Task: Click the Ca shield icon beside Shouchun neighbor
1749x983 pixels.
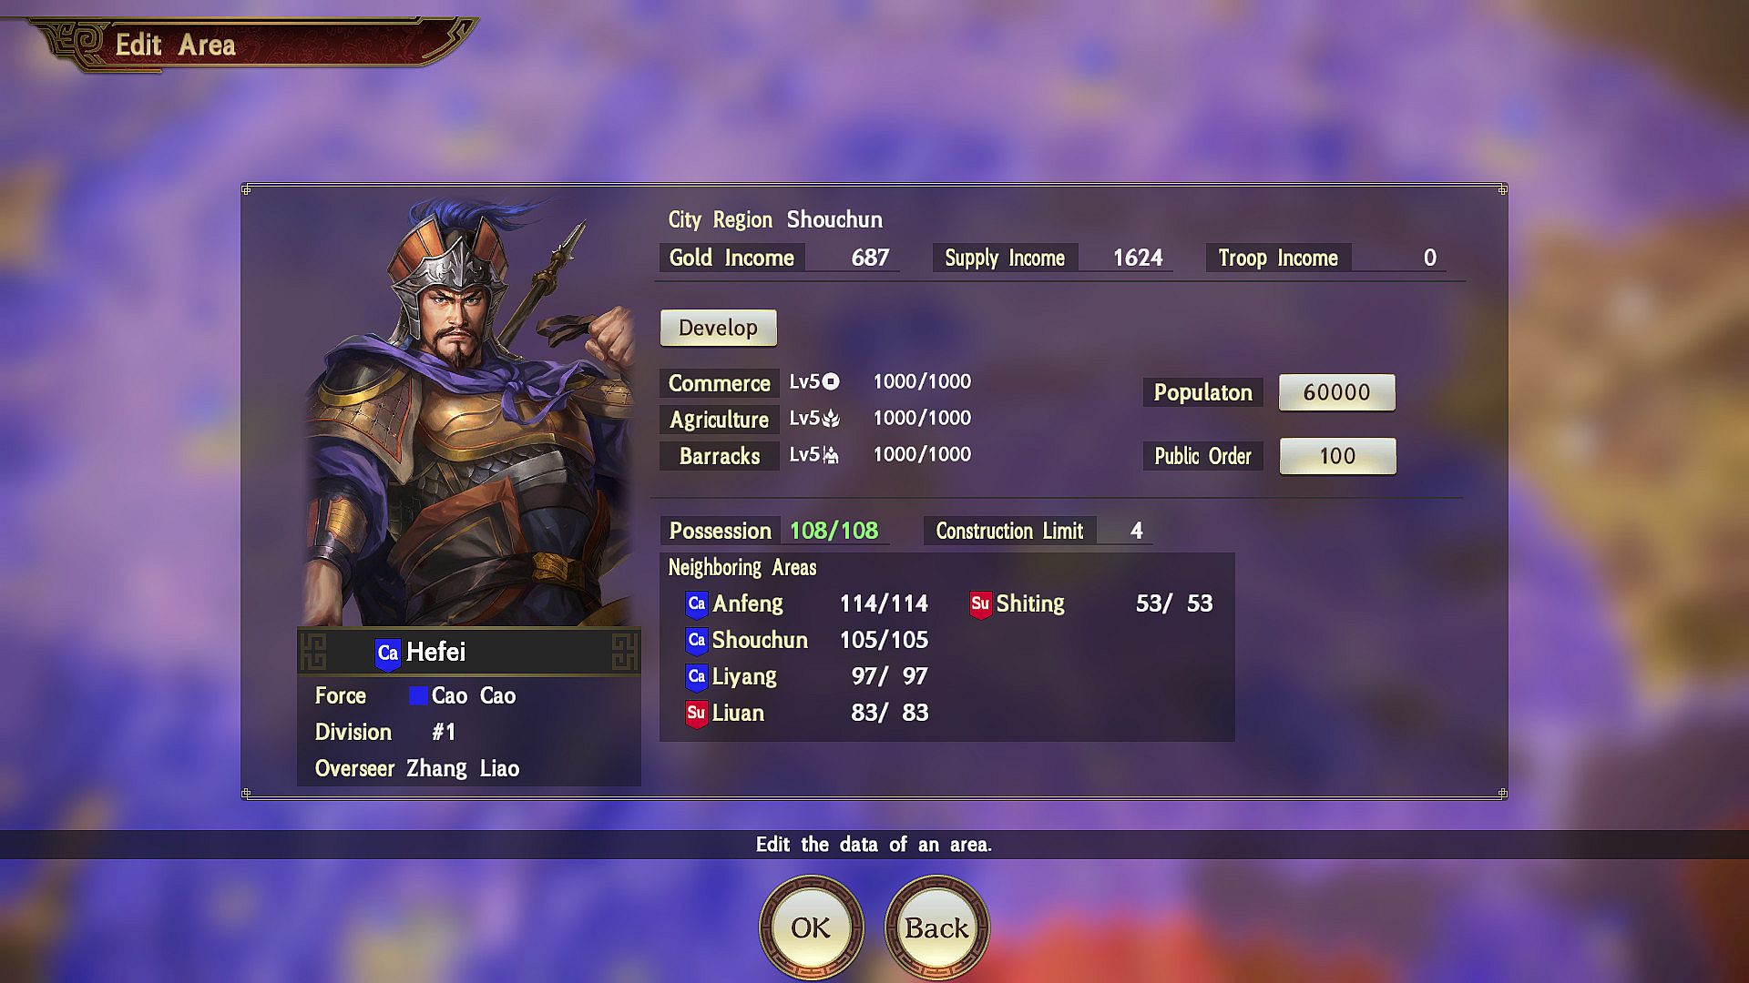Action: tap(697, 640)
